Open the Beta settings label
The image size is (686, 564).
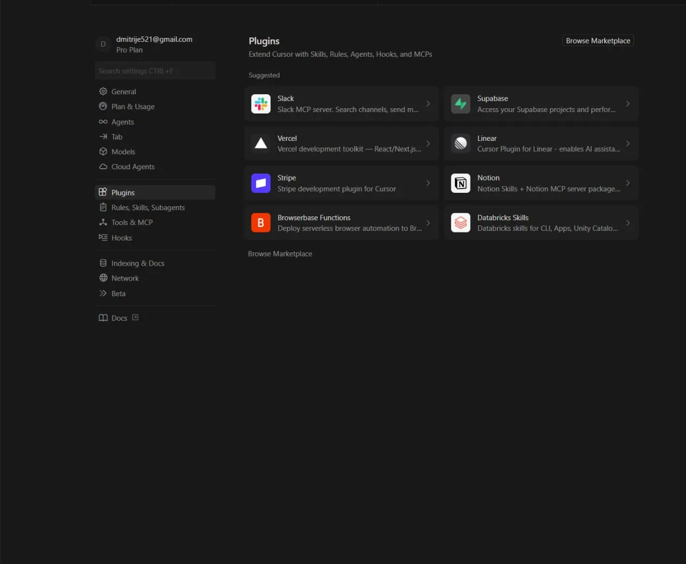118,294
